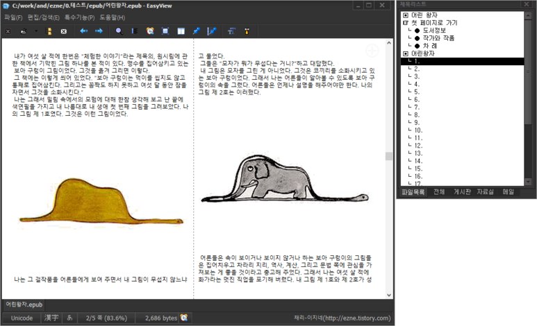
Task: Select 도서정보 in the title list
Action: [x=434, y=31]
